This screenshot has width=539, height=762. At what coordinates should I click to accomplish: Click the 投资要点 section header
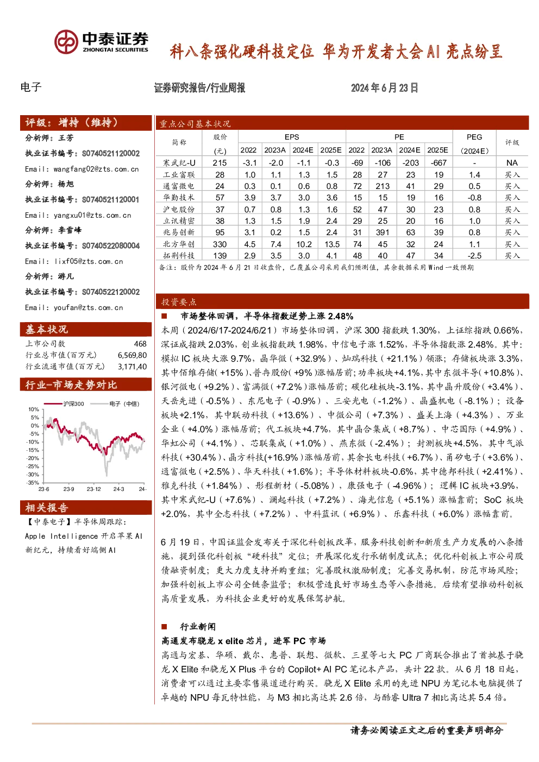click(342, 301)
